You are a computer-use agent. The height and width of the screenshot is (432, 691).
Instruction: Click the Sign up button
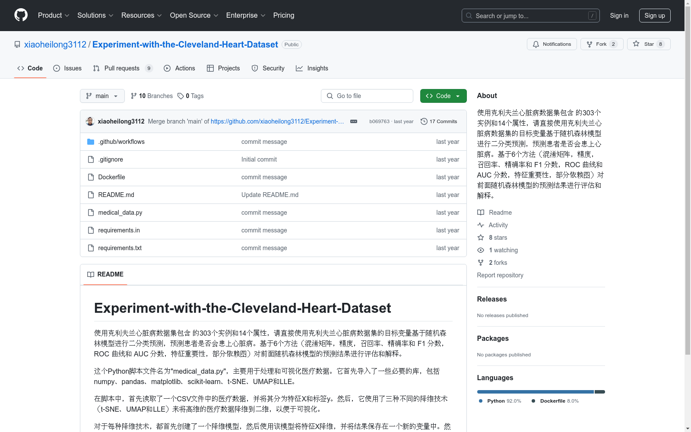click(655, 16)
